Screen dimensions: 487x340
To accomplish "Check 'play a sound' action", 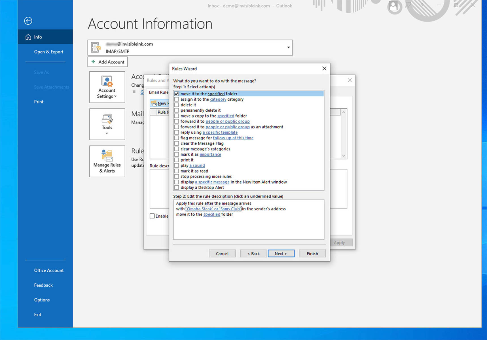I will [x=177, y=165].
